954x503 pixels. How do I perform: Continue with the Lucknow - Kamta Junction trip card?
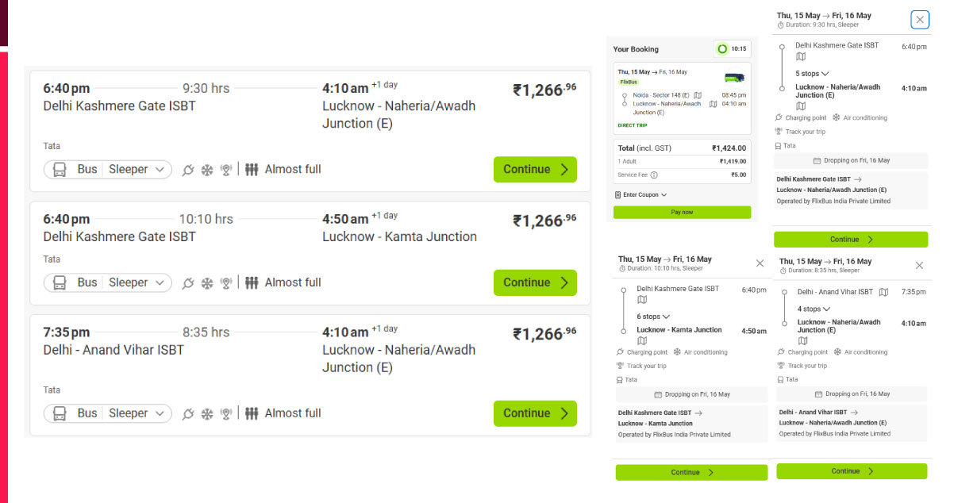click(x=535, y=283)
